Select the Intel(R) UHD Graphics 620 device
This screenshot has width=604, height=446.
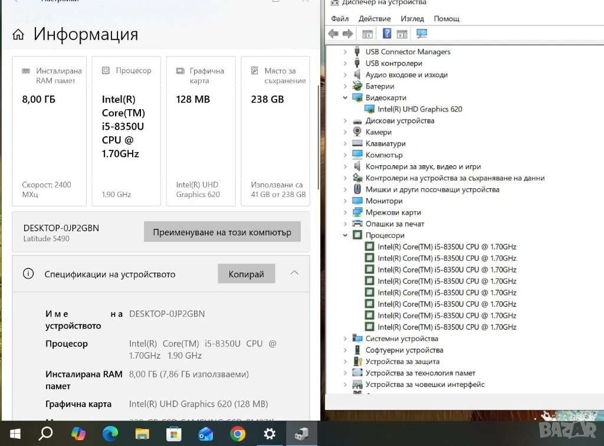(x=419, y=109)
